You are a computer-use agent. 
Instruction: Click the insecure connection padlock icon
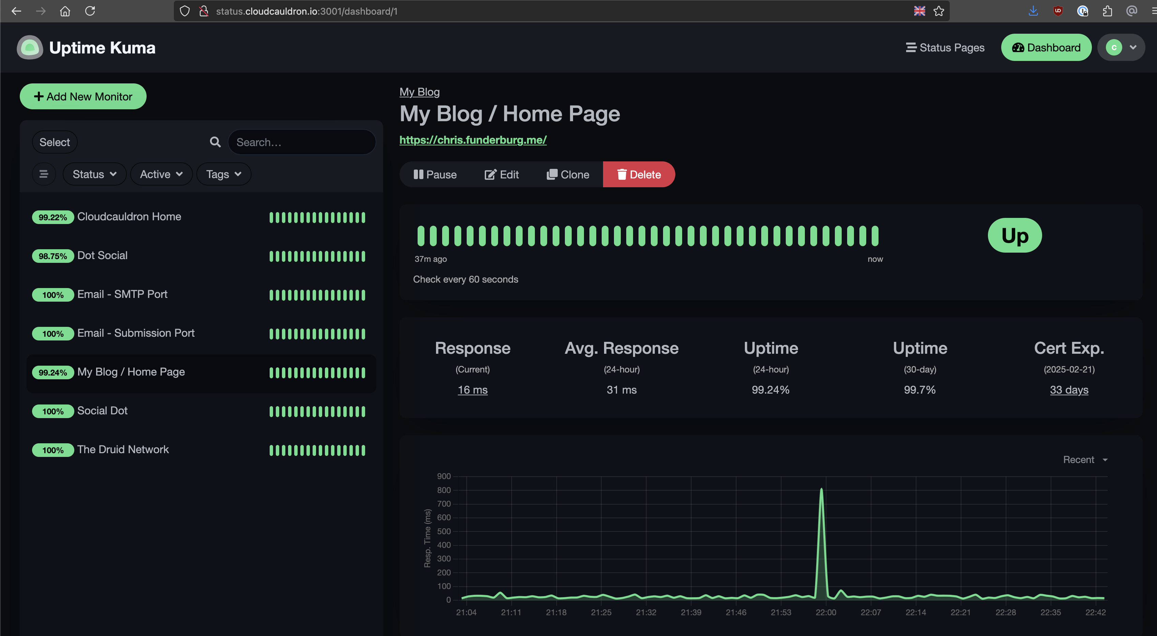point(204,11)
